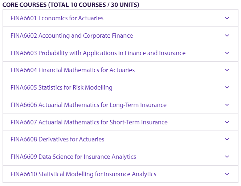Expand FINA6608 Derivatives for Actuaries chevron
Image resolution: width=241 pixels, height=186 pixels.
pos(227,139)
